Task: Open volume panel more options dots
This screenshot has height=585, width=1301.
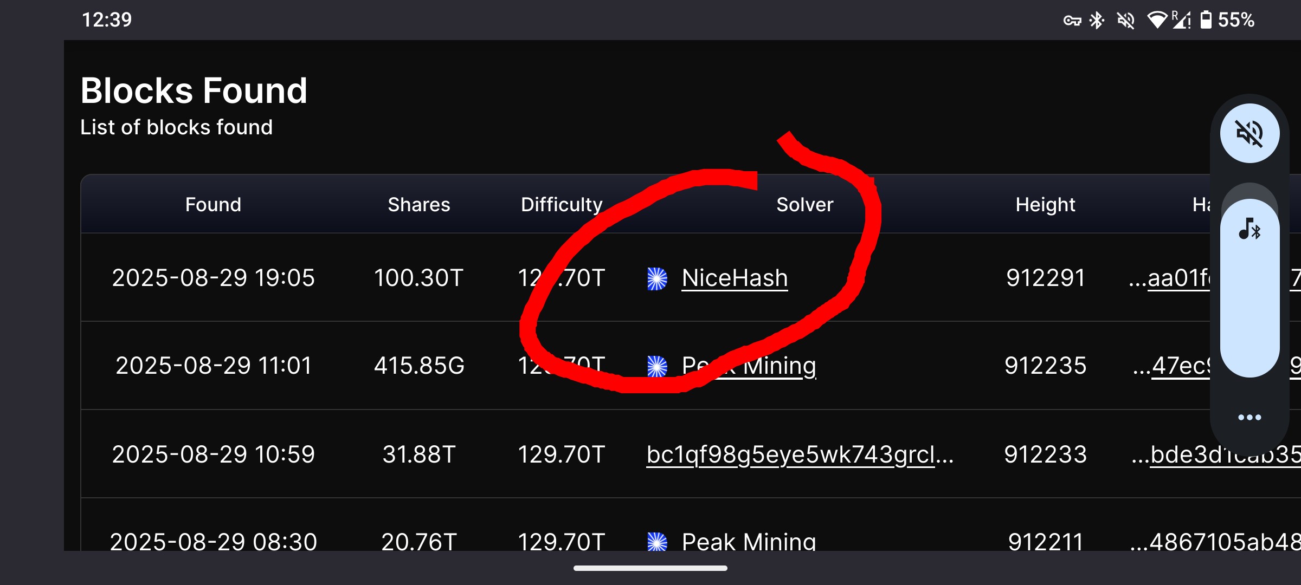Action: [1250, 417]
